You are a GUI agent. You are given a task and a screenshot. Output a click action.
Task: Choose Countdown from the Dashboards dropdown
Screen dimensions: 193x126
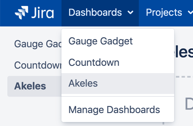point(94,62)
